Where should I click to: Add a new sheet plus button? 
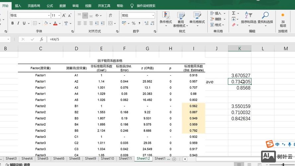click(174, 159)
